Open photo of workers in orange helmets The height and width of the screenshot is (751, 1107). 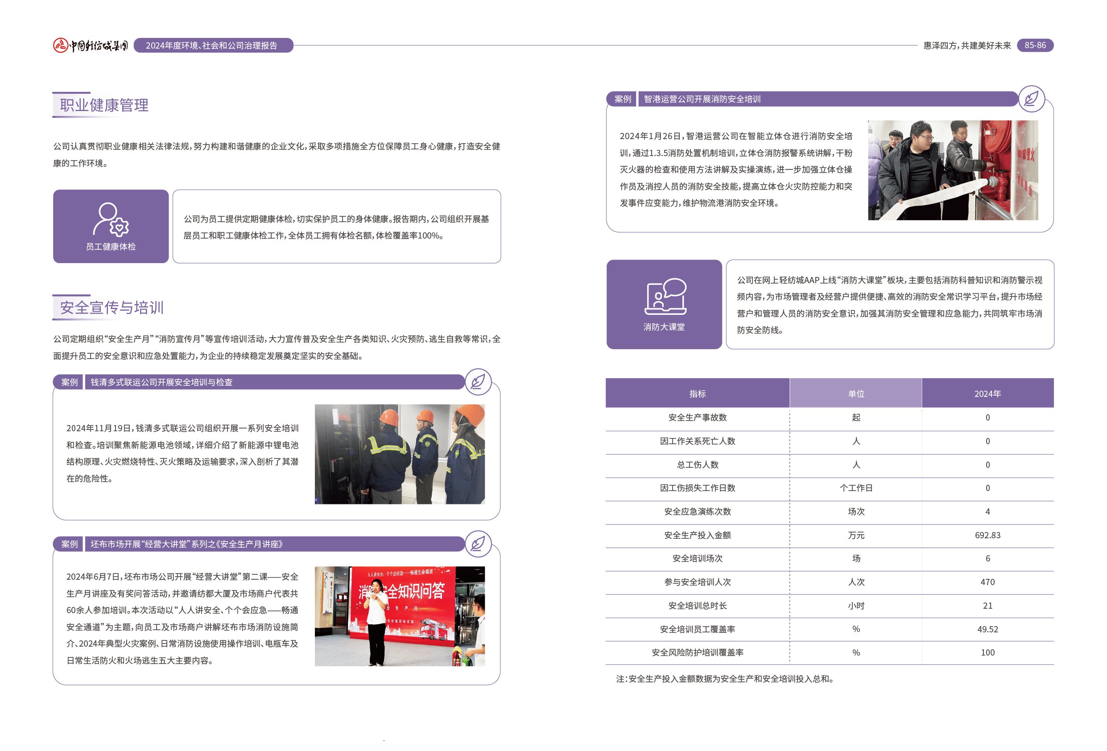[399, 454]
